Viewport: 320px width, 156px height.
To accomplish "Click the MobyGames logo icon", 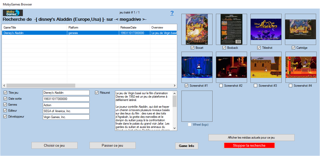I will (x=13, y=13).
